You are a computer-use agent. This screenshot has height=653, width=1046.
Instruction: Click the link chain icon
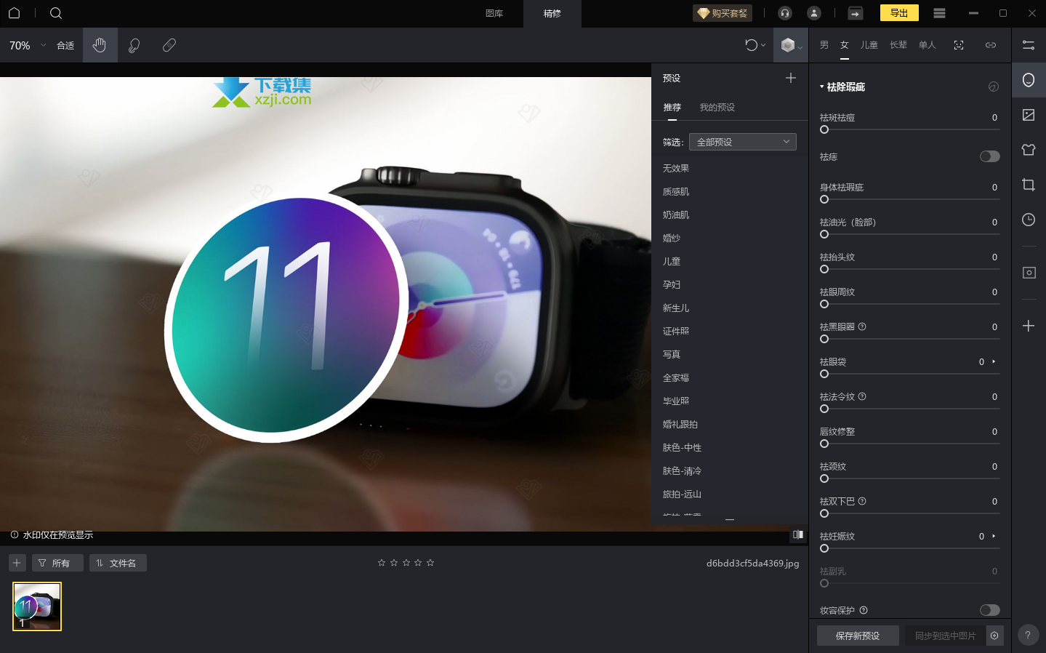[x=991, y=45]
